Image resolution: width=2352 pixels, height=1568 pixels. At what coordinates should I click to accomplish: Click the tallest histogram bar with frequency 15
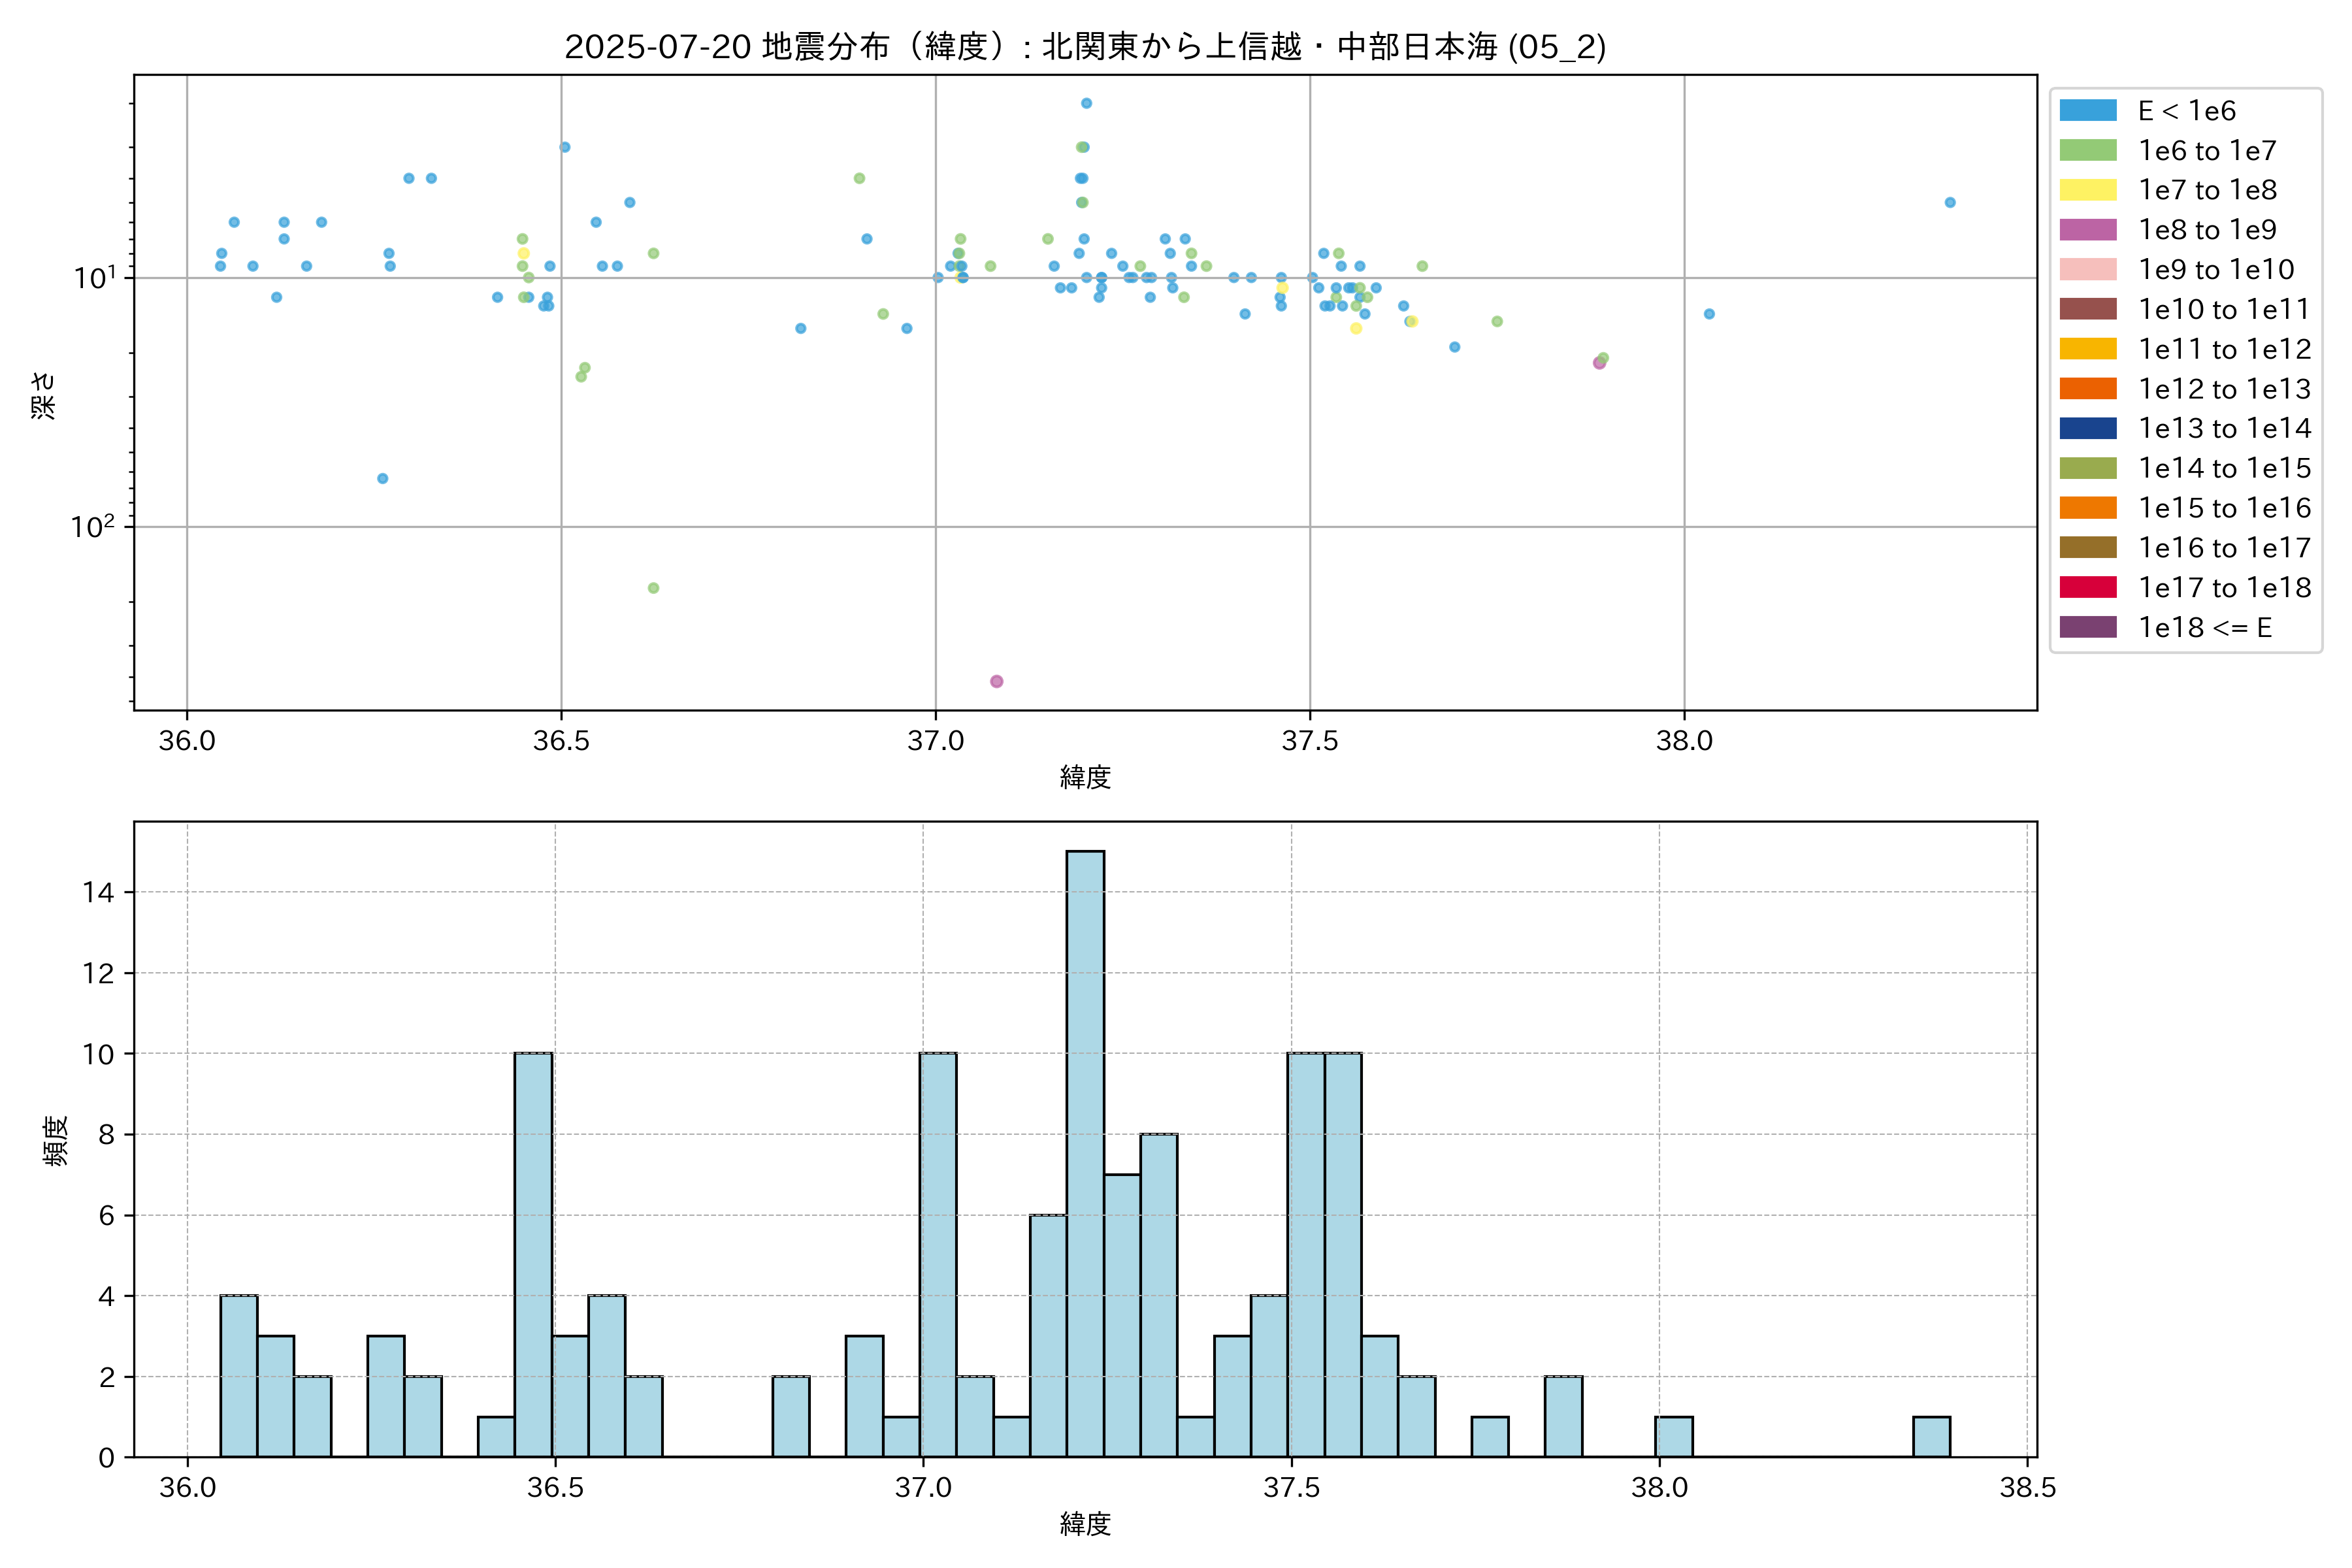click(x=1085, y=1154)
